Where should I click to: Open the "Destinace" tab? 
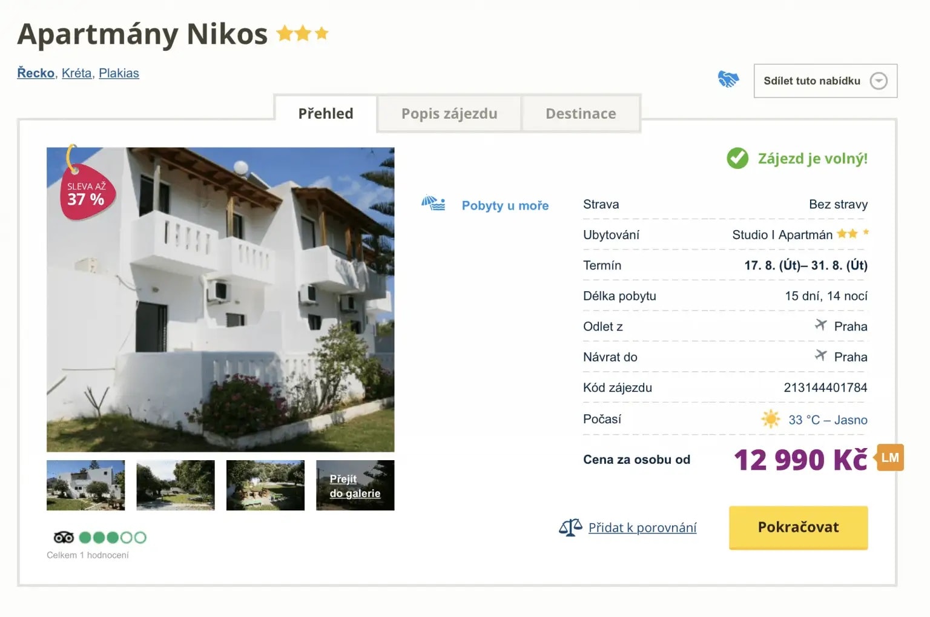point(580,114)
